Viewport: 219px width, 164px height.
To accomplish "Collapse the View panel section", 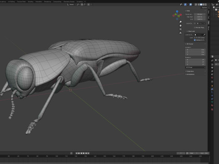I will tap(188, 11).
